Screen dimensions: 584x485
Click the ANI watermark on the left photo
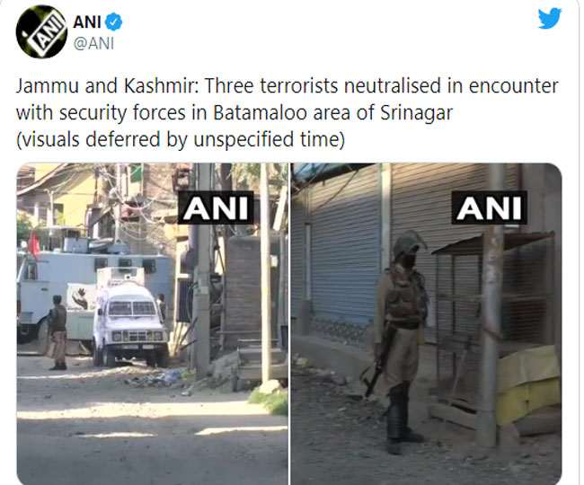[x=216, y=208]
